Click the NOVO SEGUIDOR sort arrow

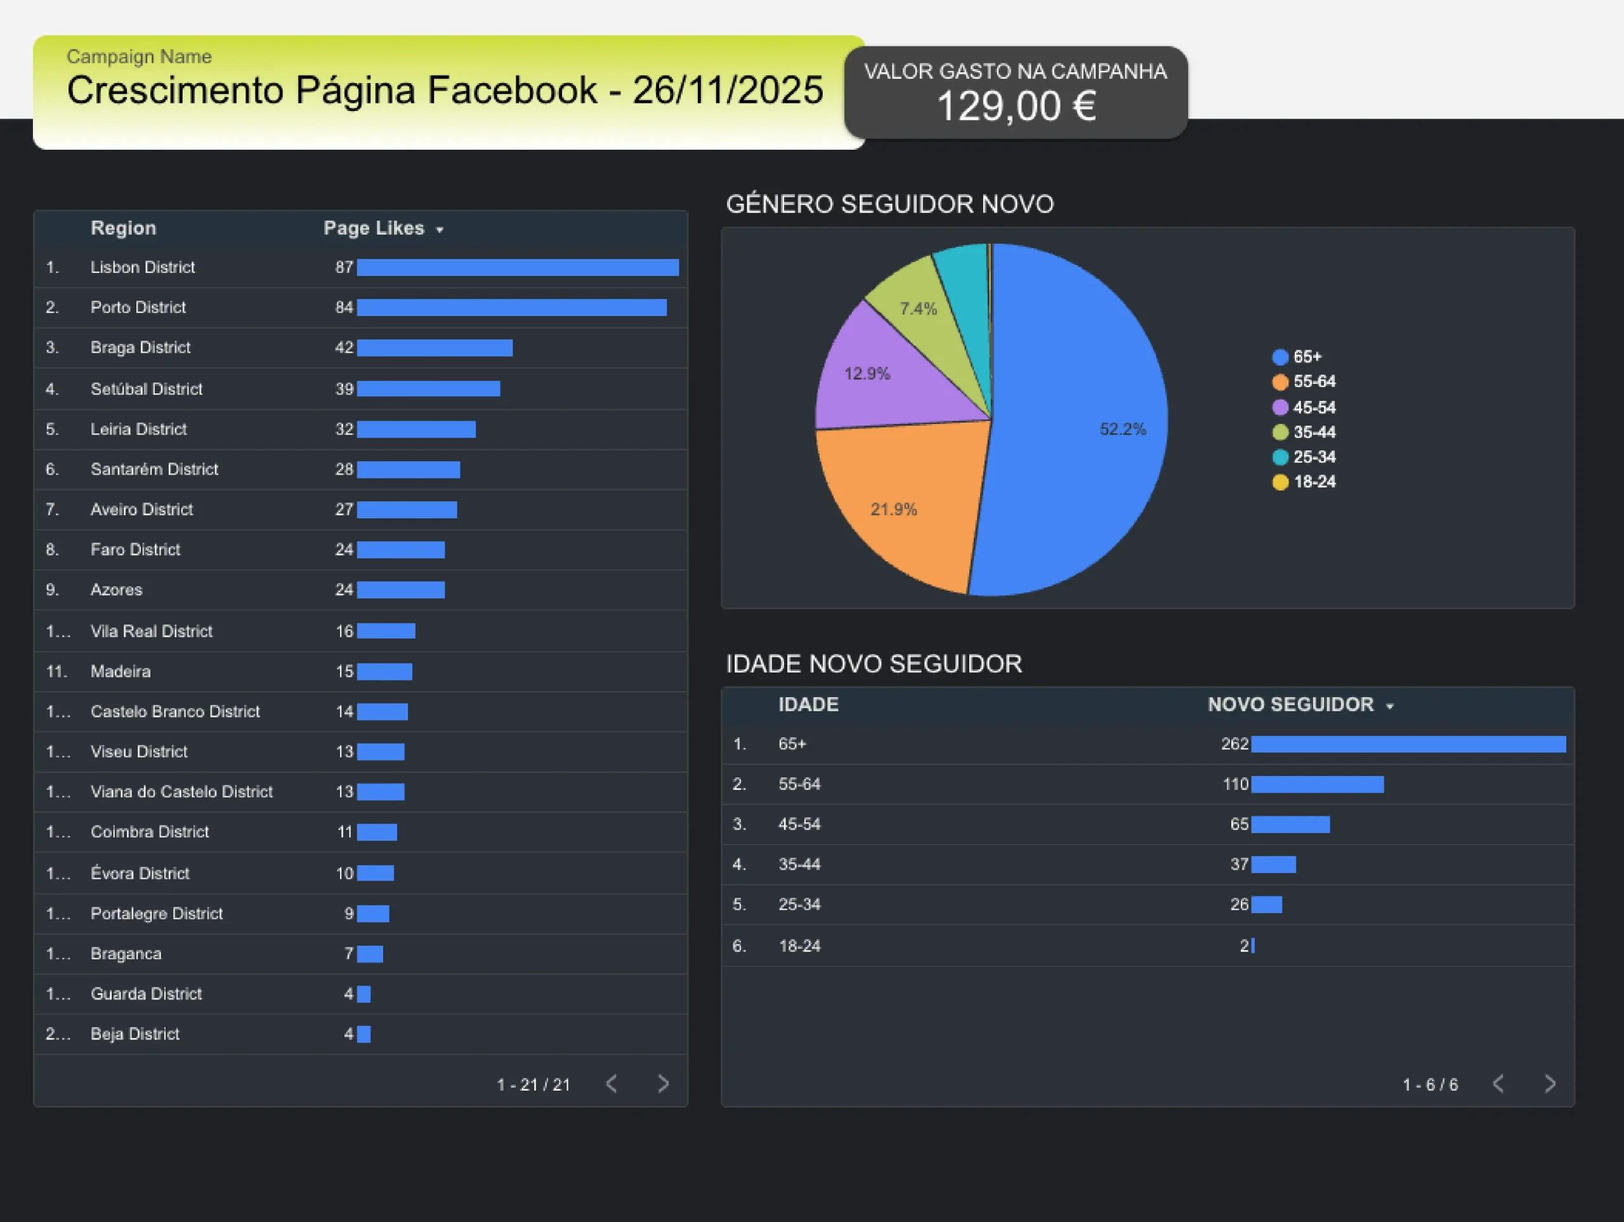coord(1389,706)
